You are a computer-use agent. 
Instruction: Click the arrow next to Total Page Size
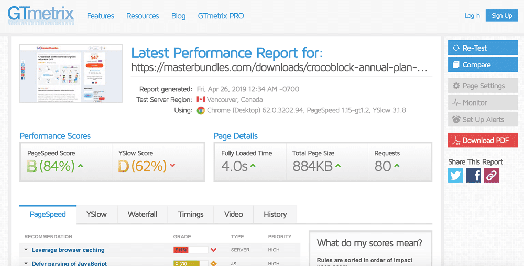tap(338, 165)
